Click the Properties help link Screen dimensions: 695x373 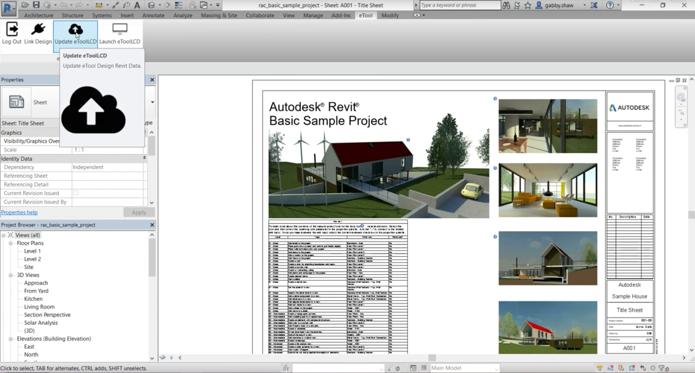[x=19, y=212]
